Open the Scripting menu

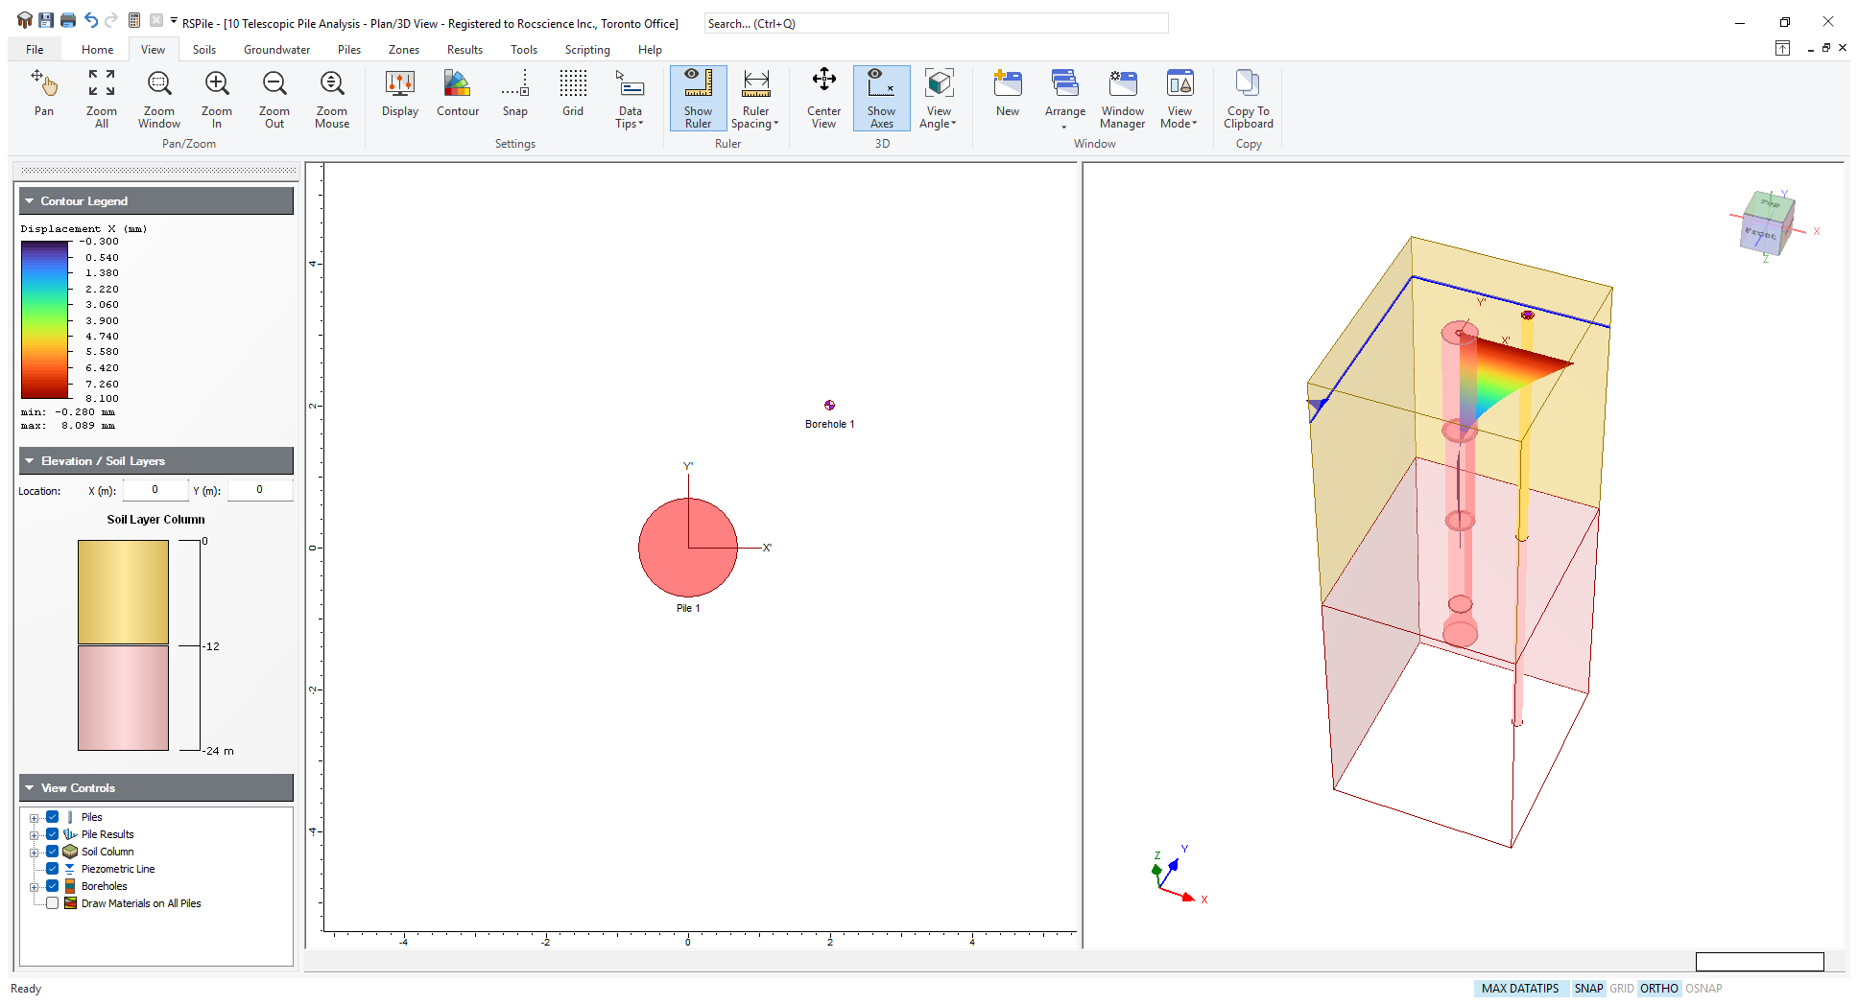[586, 49]
